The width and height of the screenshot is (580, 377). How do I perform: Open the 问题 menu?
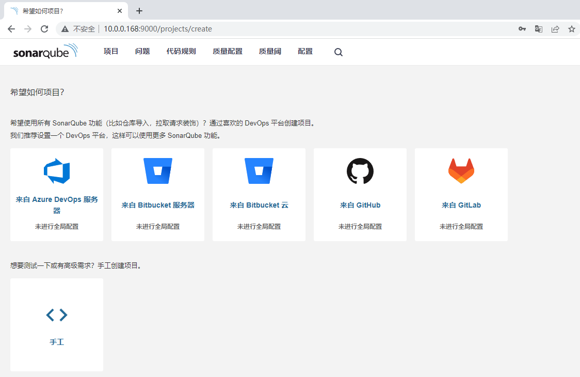142,51
